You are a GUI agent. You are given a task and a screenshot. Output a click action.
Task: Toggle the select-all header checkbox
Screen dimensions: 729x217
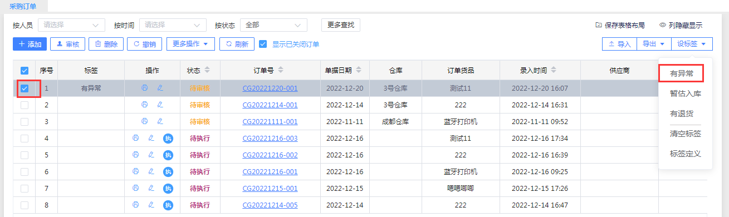(x=25, y=71)
